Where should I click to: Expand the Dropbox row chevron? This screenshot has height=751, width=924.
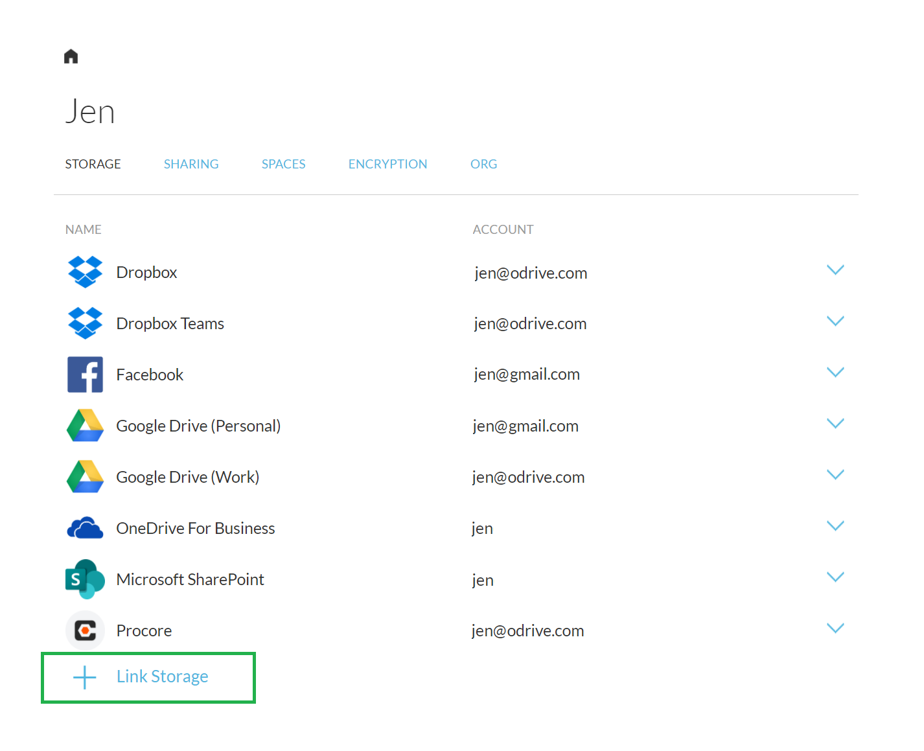[x=835, y=270]
